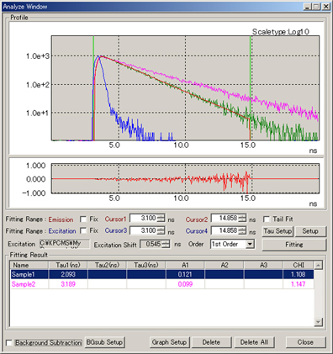333x354 pixels.
Task: Maximize the Analyze Window
Action: (x=316, y=7)
